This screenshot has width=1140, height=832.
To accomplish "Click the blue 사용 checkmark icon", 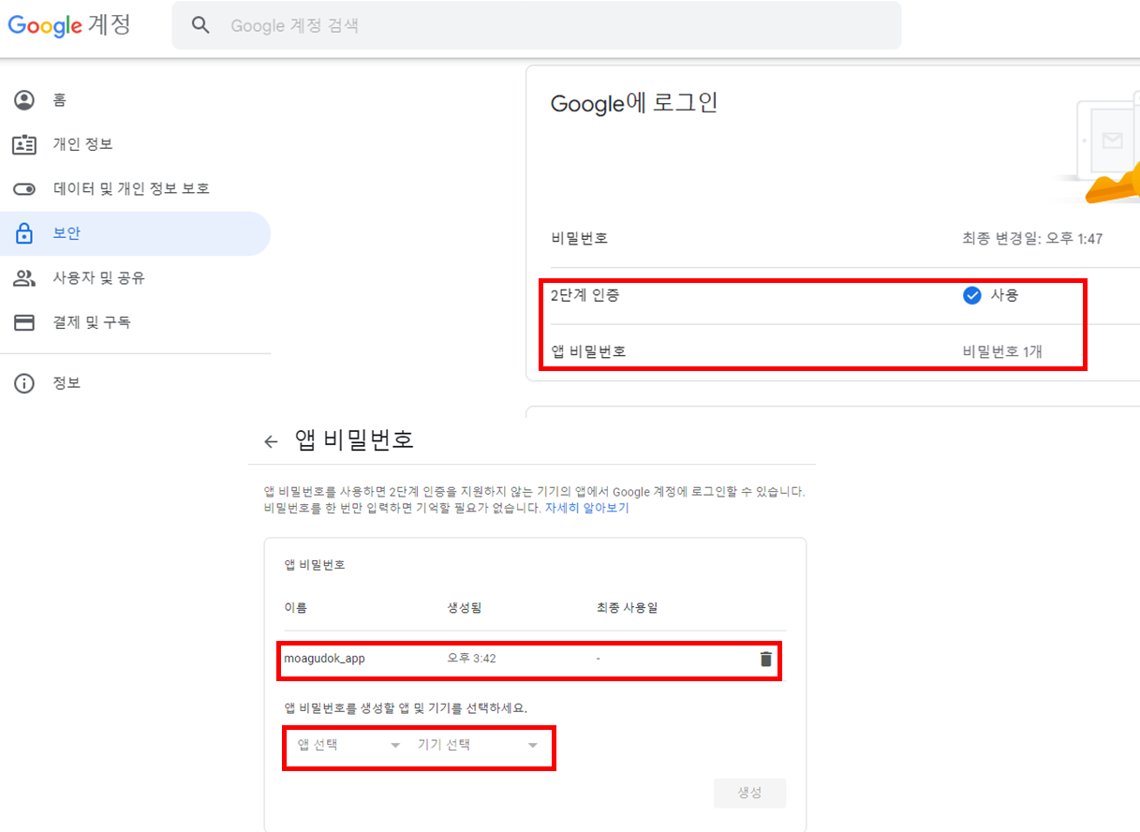I will pos(971,295).
